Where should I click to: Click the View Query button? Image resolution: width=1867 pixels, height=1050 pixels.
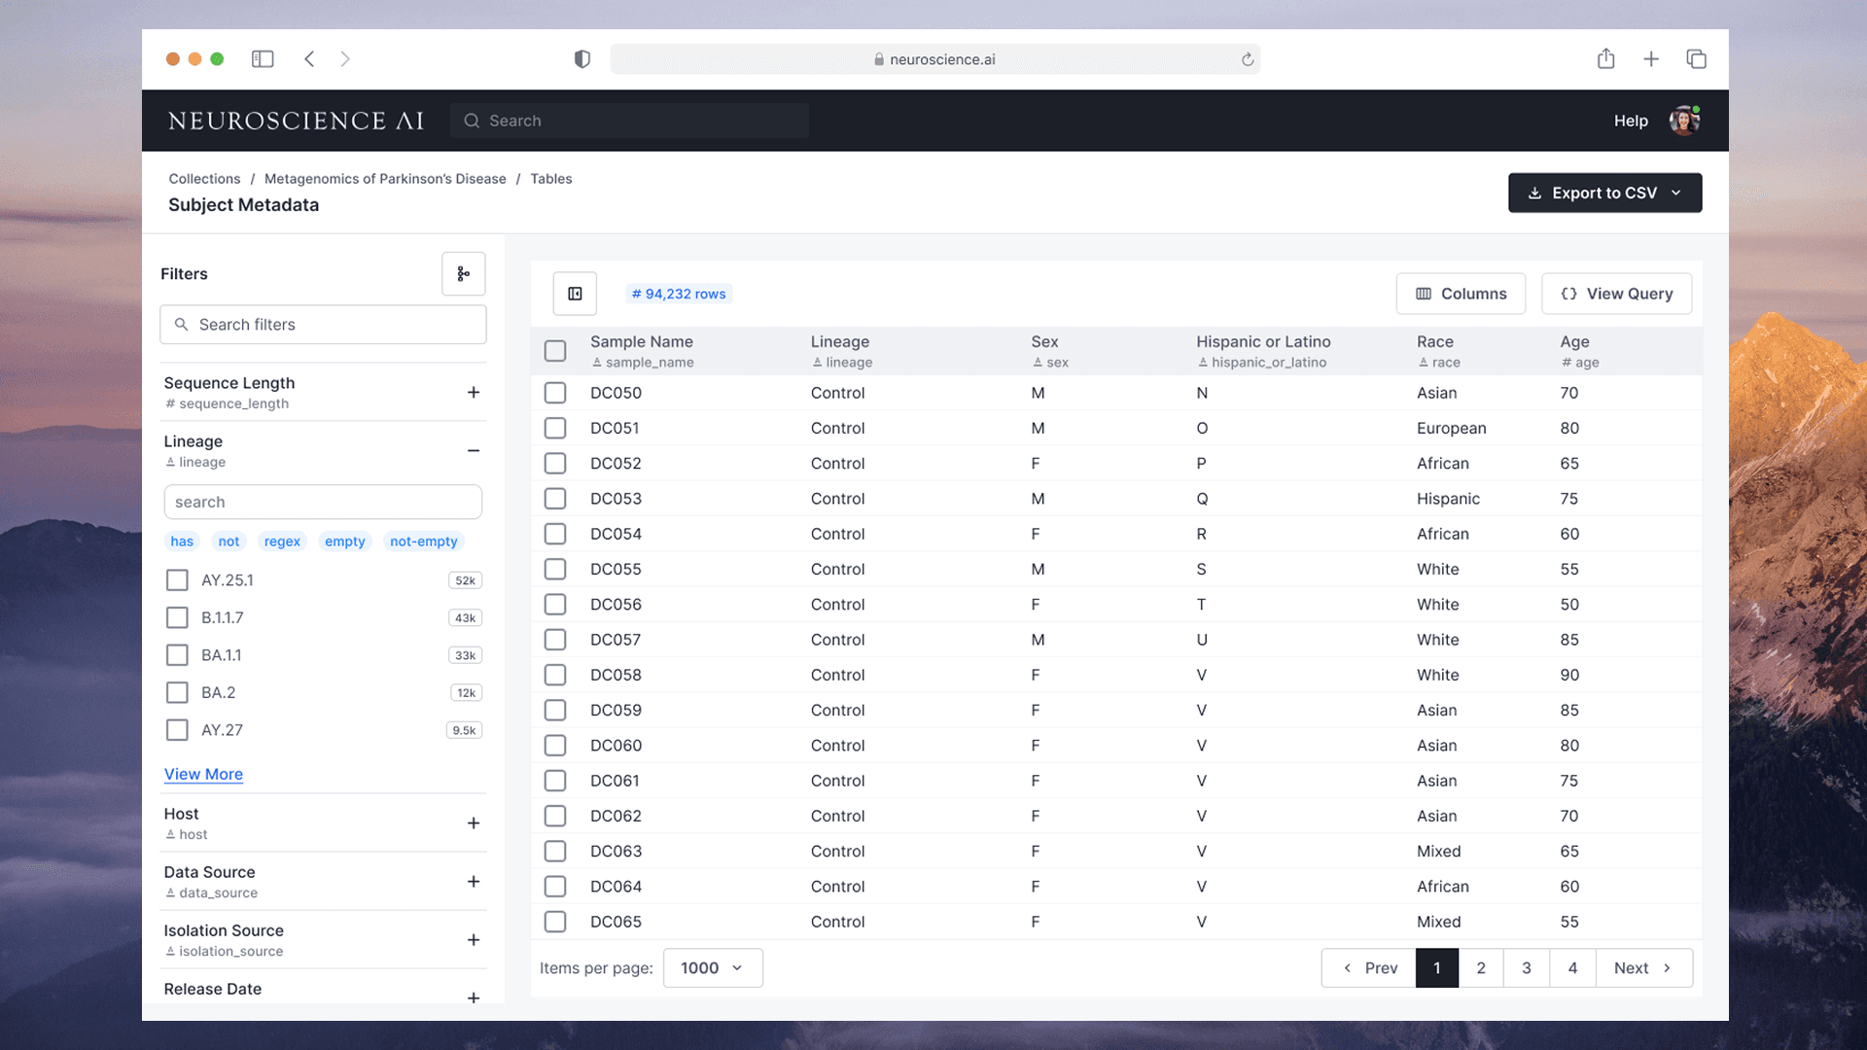(1616, 294)
